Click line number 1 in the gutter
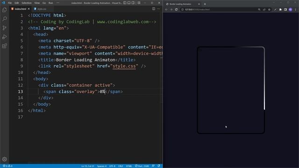299x168 pixels. click(x=21, y=15)
